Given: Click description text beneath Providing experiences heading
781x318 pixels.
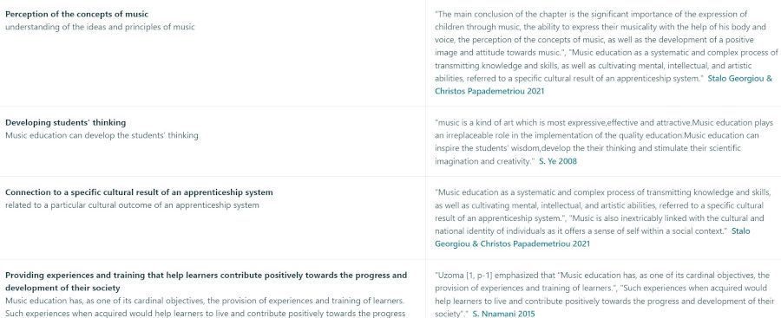Looking at the screenshot, I should coord(207,307).
